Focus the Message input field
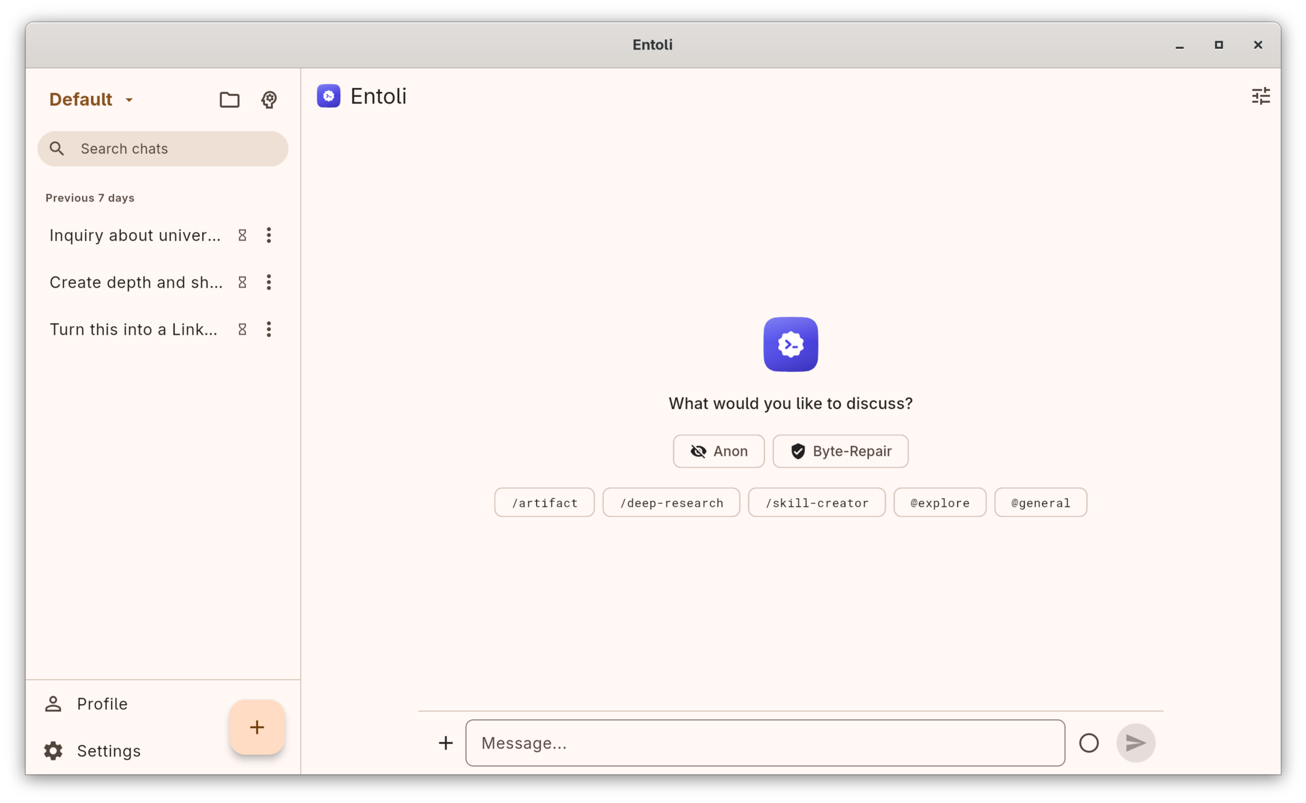 pos(765,742)
